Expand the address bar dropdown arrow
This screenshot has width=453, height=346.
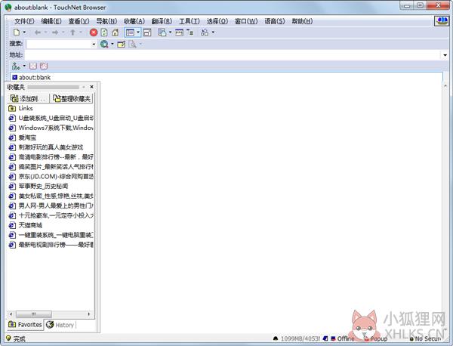(445, 55)
